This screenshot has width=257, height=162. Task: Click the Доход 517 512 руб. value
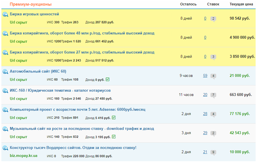pos(100,60)
